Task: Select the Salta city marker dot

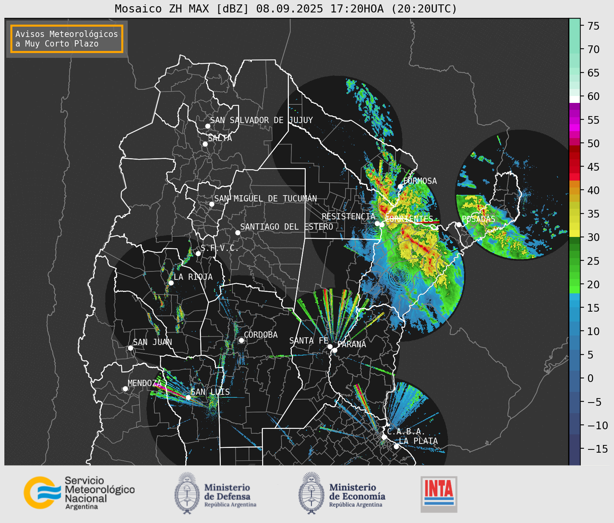Action: [205, 144]
